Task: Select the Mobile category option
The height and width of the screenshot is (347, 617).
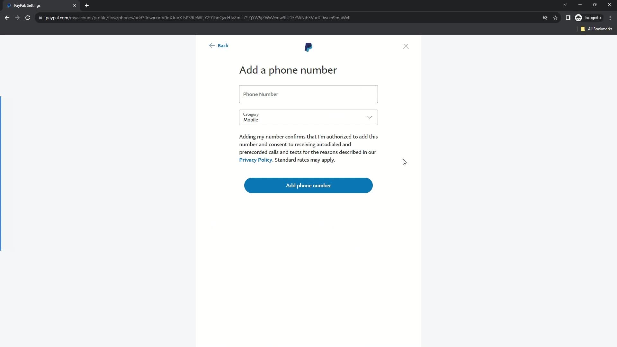Action: [308, 117]
